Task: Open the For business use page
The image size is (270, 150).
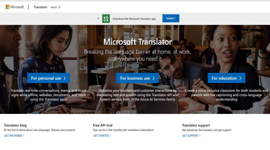Action: tap(137, 78)
